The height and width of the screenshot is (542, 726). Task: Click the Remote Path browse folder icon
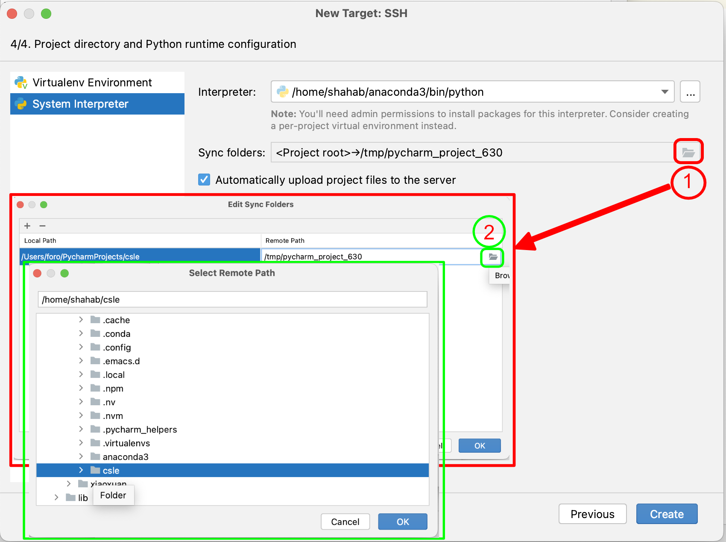tap(493, 257)
